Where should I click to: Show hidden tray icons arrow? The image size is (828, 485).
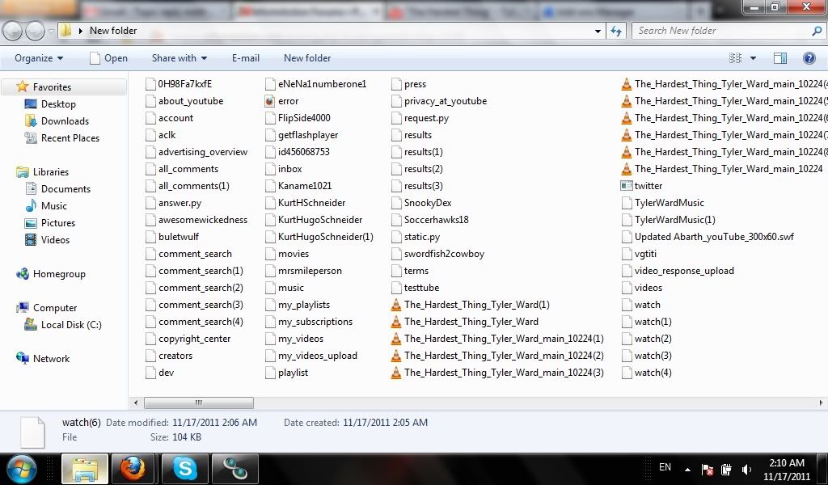(x=687, y=469)
